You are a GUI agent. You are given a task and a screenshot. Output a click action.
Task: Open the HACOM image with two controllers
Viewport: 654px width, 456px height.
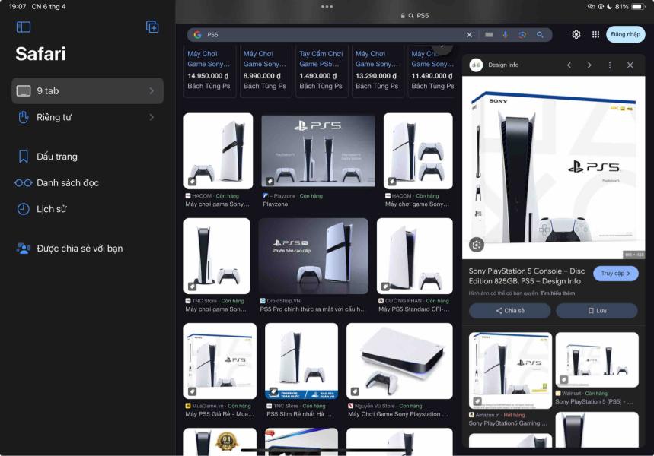[x=418, y=150]
